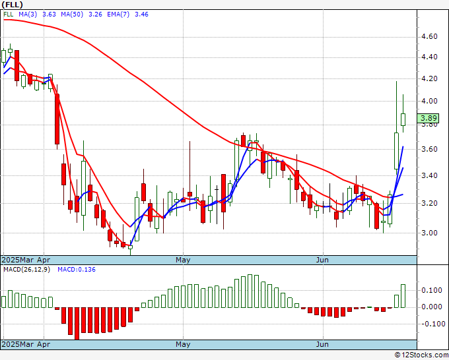Click the May label on MACD axis
The height and width of the screenshot is (360, 449).
click(x=183, y=344)
